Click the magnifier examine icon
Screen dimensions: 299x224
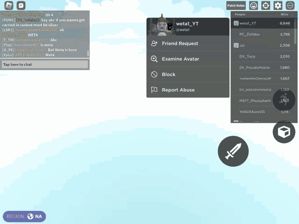[154, 59]
